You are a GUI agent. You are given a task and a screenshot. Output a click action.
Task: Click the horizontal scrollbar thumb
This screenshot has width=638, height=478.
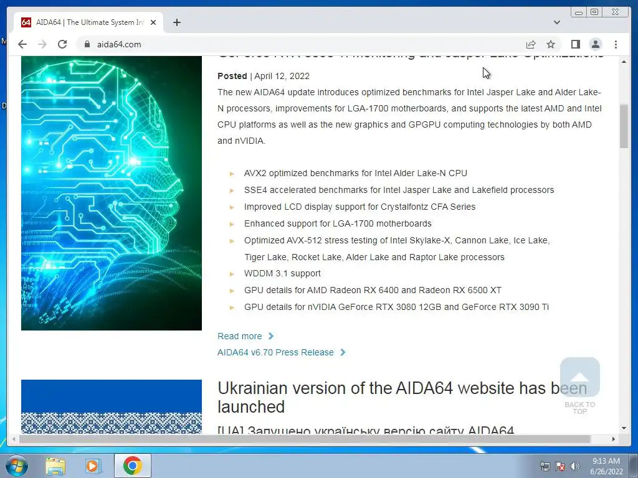click(x=305, y=439)
